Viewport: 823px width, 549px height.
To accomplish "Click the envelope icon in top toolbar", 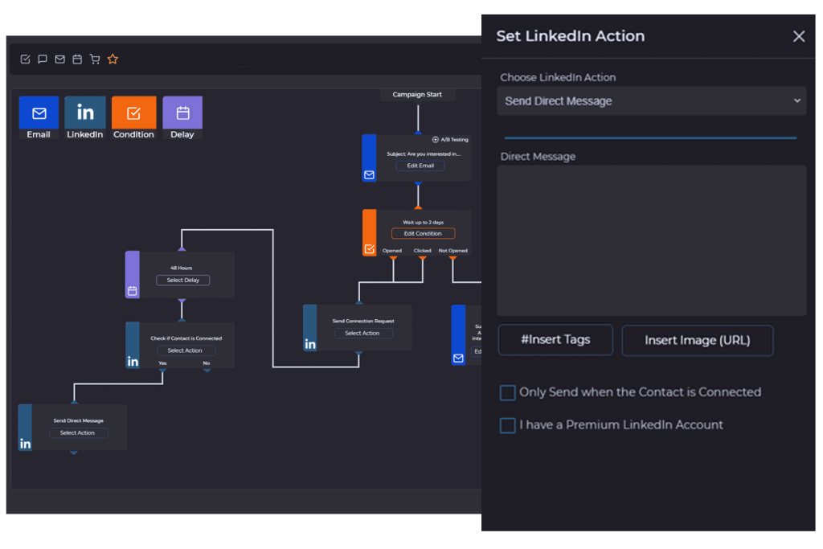I will (60, 59).
